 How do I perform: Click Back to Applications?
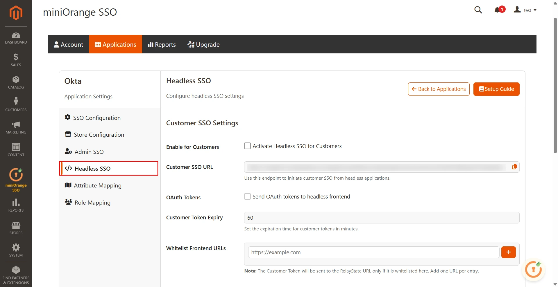coord(439,89)
